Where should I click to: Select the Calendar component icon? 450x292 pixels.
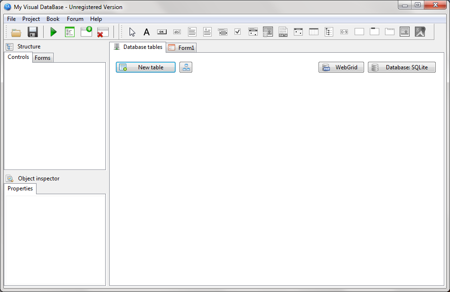(x=299, y=32)
